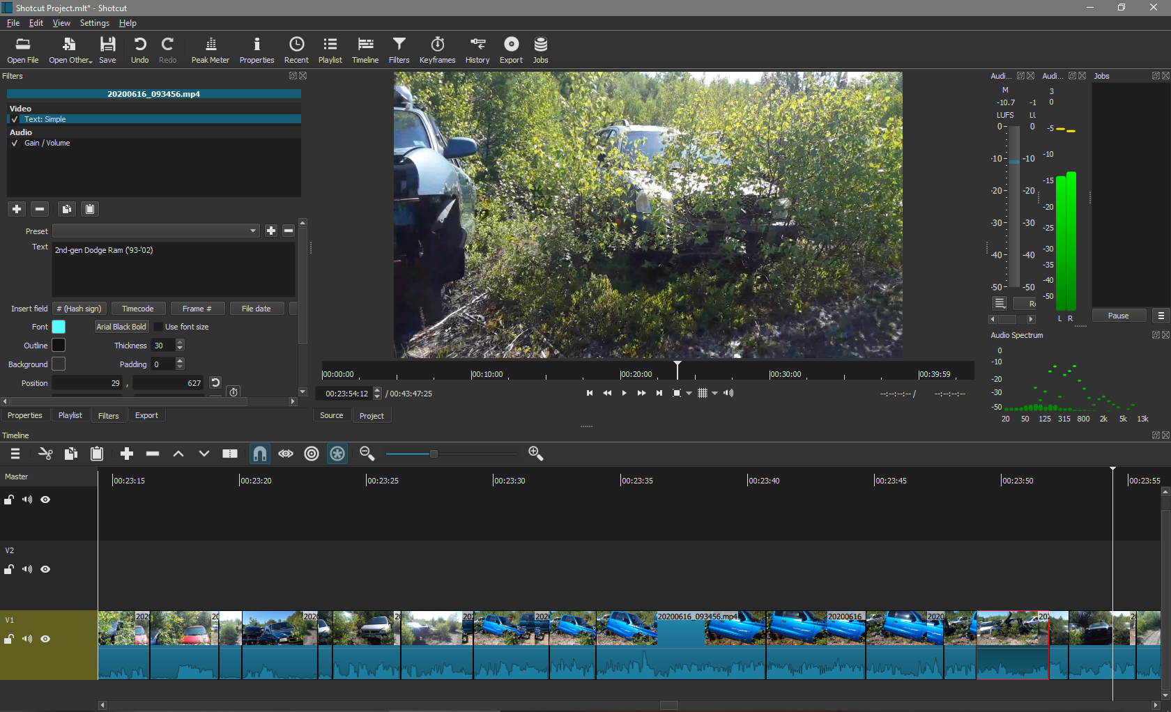Disable the Text: Simple filter checkbox
The width and height of the screenshot is (1171, 712).
[15, 119]
